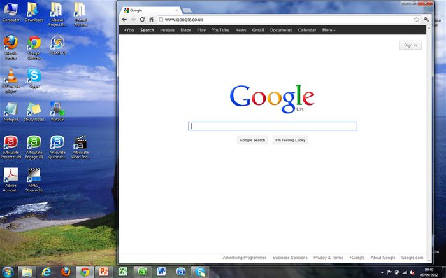Click the Google UK logo
Viewport: 446px width, 278px height.
pos(272,99)
